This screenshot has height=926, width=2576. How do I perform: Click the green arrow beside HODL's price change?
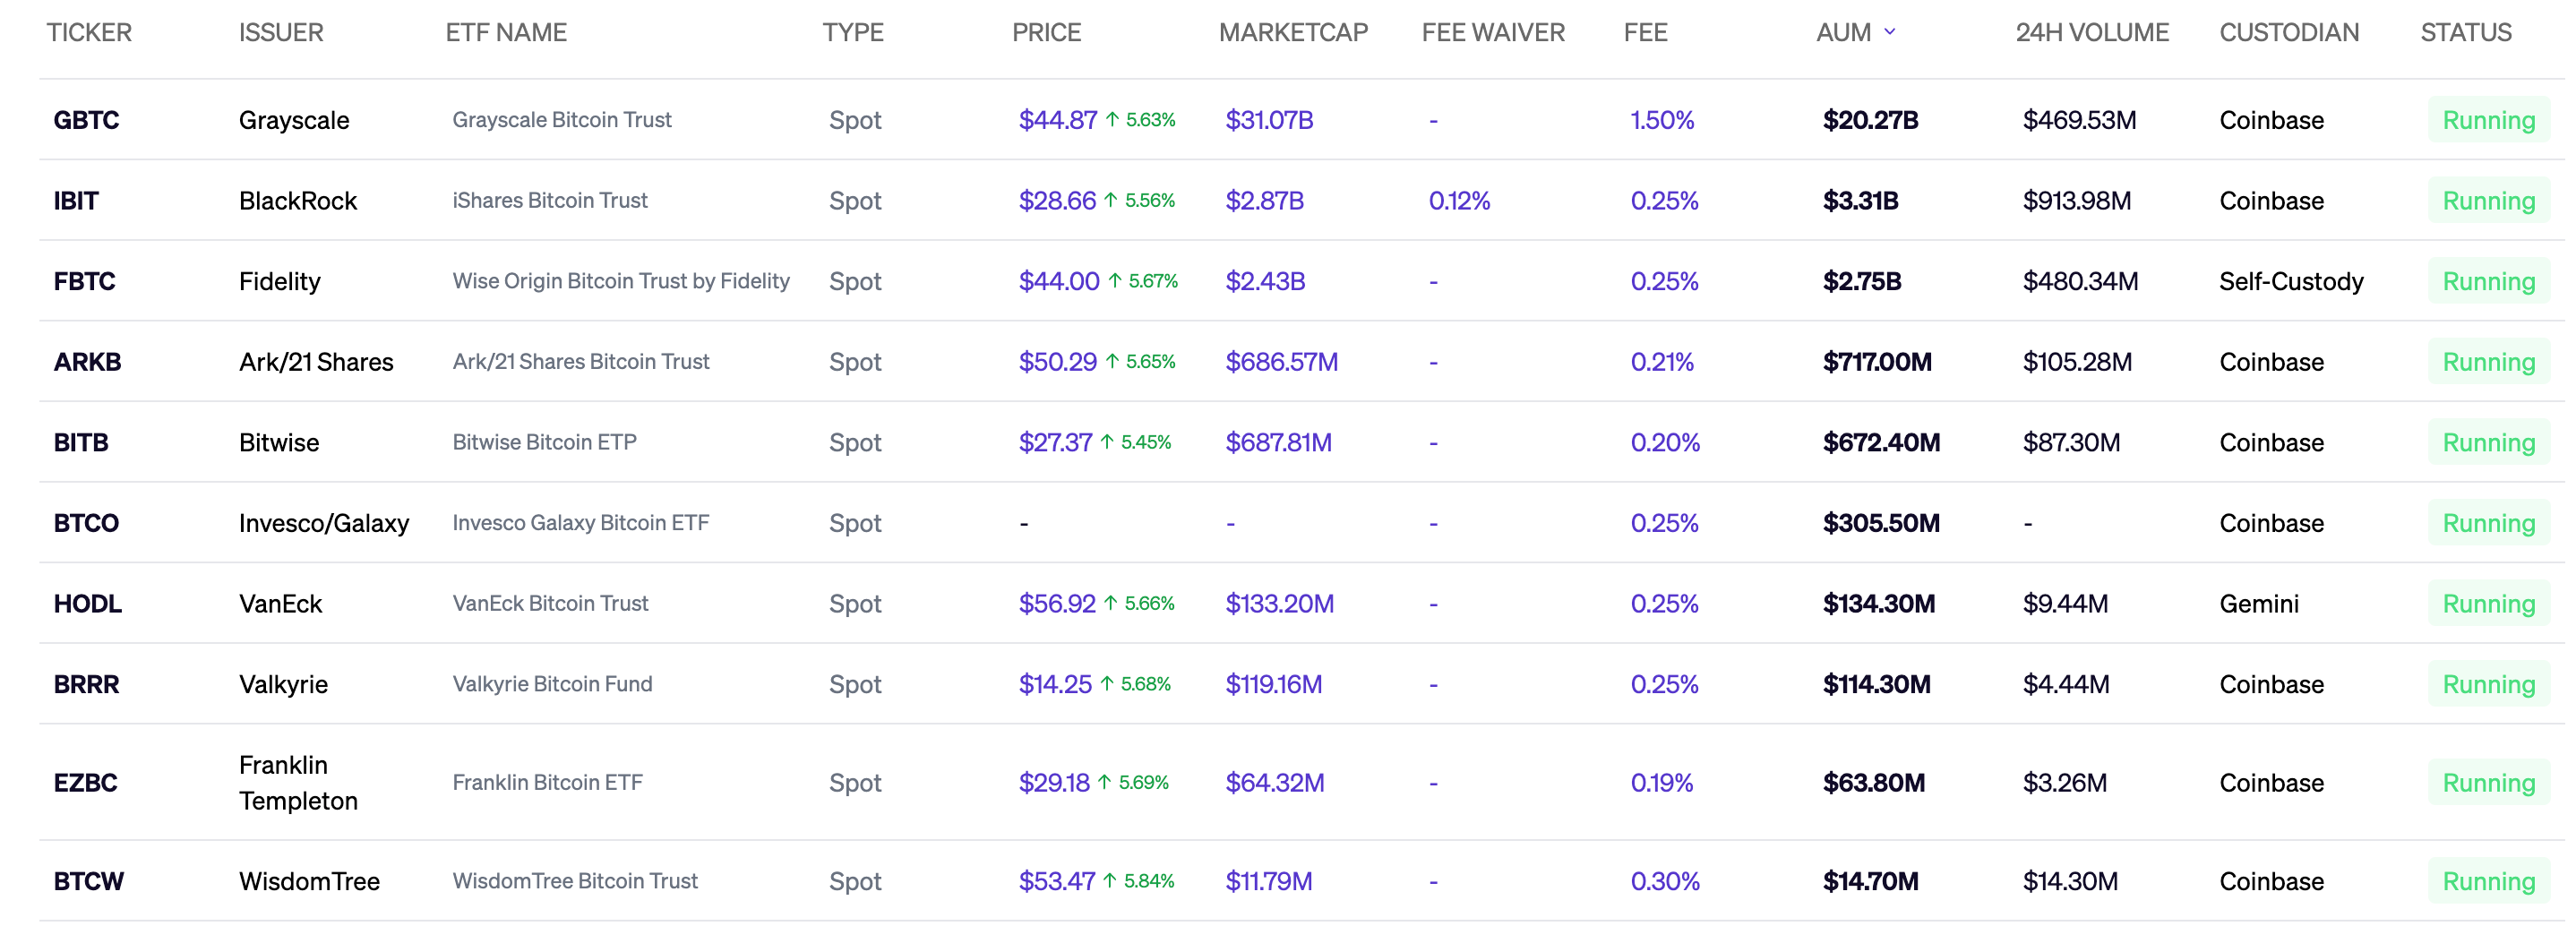click(x=1110, y=603)
